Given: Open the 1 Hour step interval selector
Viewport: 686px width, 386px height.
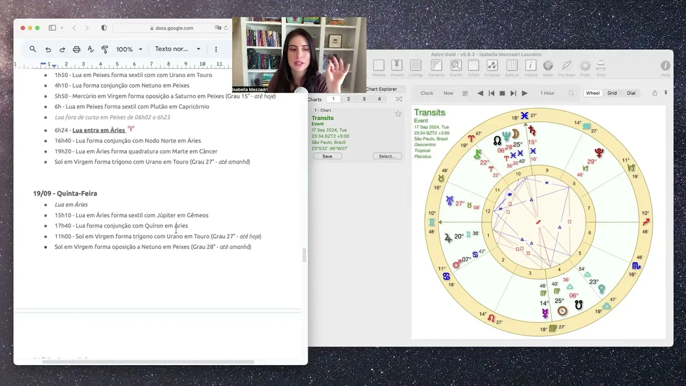Looking at the screenshot, I should point(547,93).
